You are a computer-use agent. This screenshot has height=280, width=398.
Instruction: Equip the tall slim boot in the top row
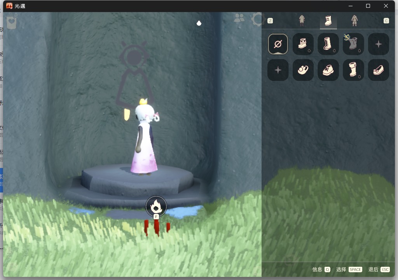tap(328, 44)
